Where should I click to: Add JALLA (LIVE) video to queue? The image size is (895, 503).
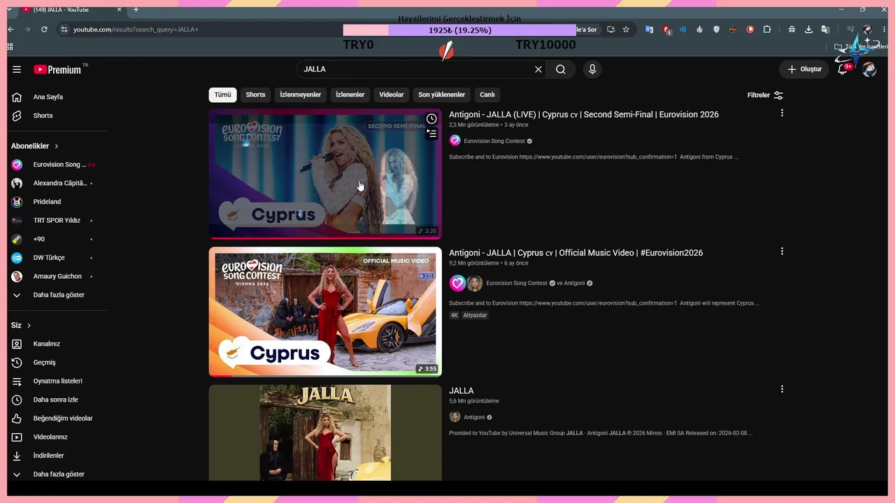tap(431, 133)
